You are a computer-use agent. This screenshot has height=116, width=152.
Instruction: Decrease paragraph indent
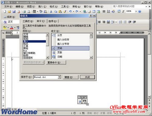(130, 22)
